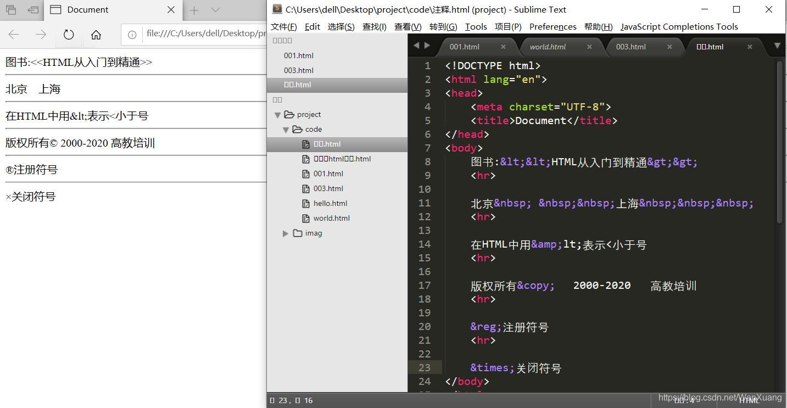This screenshot has height=408, width=787.
Task: Open a new browser tab
Action: click(194, 10)
